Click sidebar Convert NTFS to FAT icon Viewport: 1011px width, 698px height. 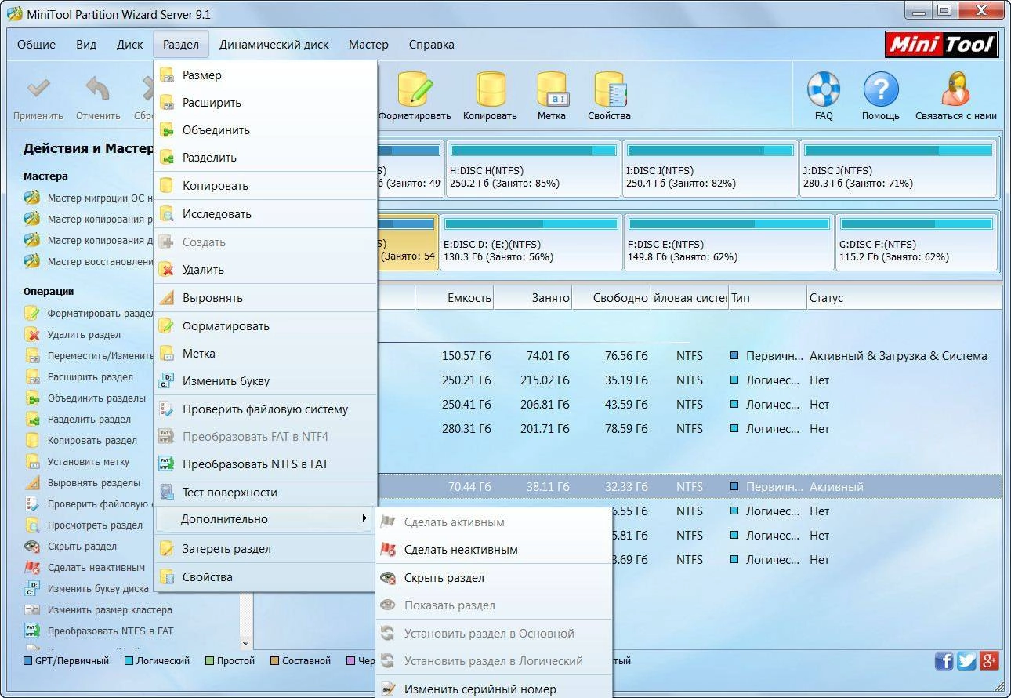coord(32,631)
